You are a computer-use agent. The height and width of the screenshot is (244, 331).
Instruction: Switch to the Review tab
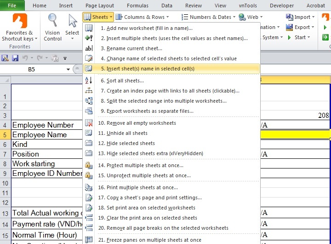pyautogui.click(x=194, y=6)
